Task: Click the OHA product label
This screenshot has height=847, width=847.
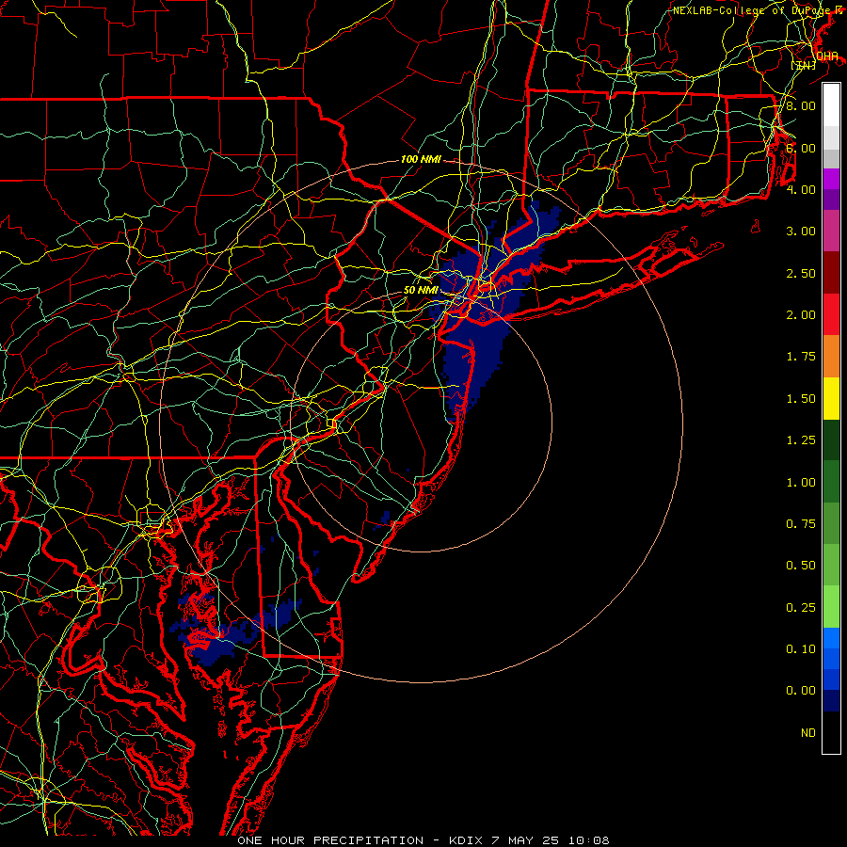Action: coord(826,56)
